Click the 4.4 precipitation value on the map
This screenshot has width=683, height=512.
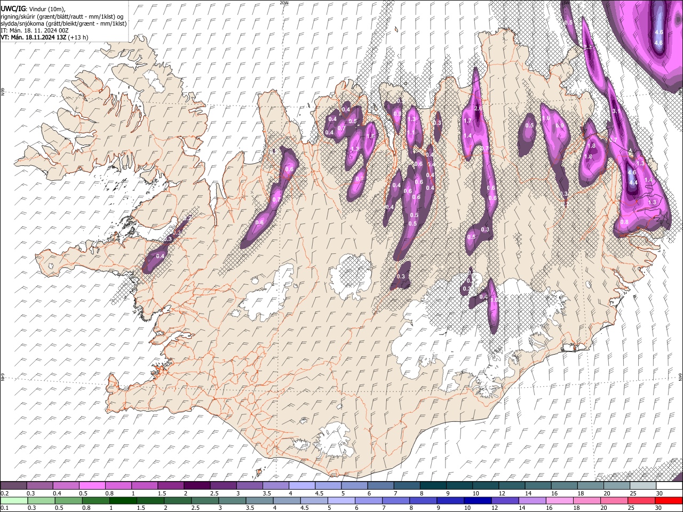[633, 182]
